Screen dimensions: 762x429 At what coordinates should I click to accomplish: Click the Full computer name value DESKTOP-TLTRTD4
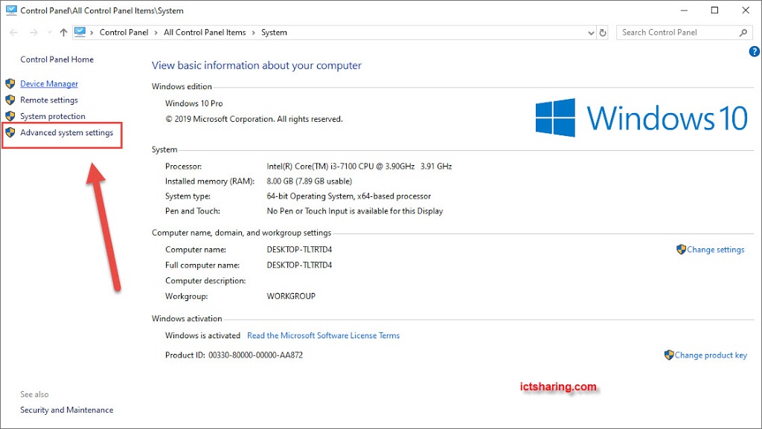click(299, 265)
